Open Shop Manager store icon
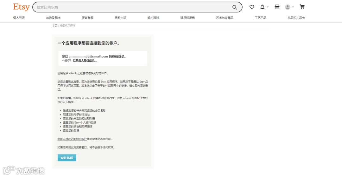 pyautogui.click(x=277, y=7)
